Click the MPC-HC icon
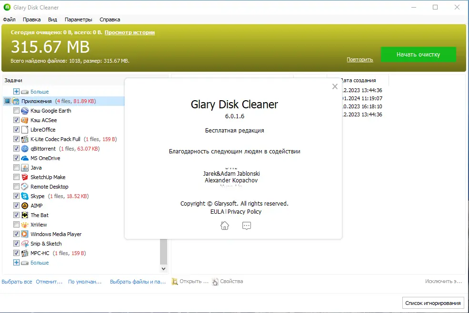Screen dimensions: 469x313 click(25, 253)
